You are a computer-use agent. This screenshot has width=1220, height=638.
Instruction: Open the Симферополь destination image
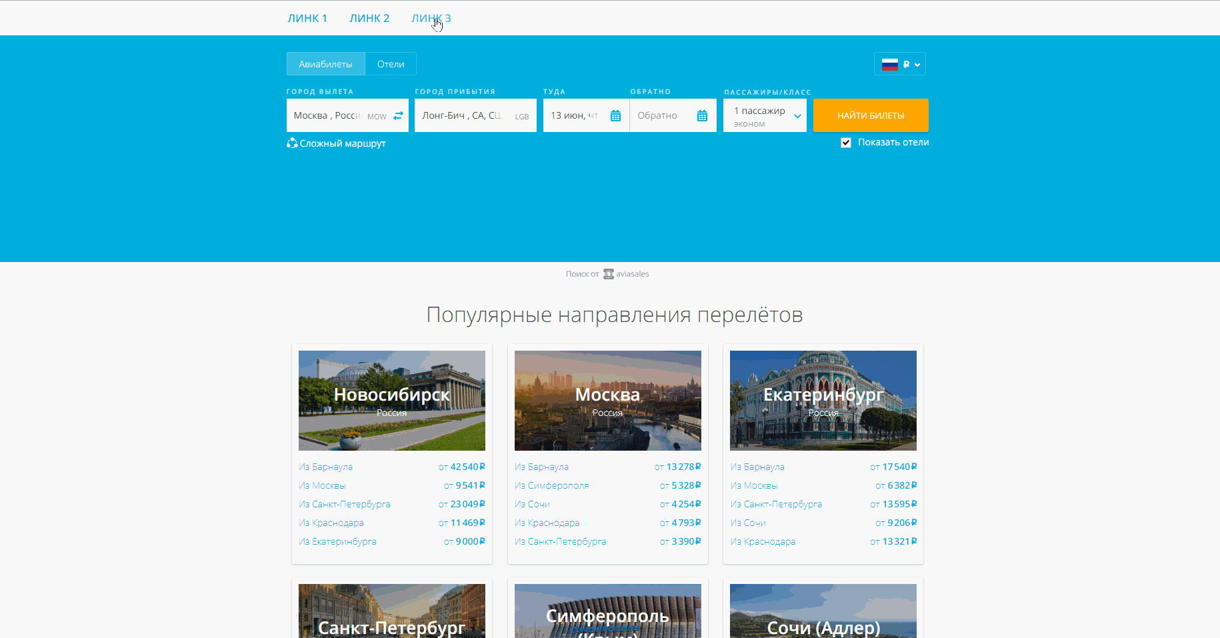(x=608, y=611)
